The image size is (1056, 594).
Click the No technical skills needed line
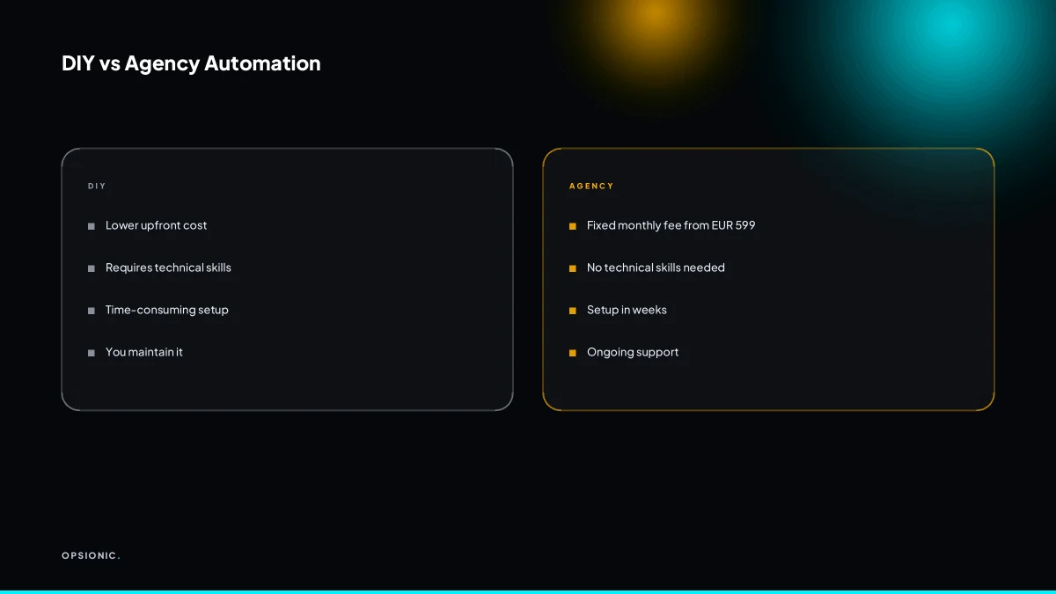tap(656, 268)
